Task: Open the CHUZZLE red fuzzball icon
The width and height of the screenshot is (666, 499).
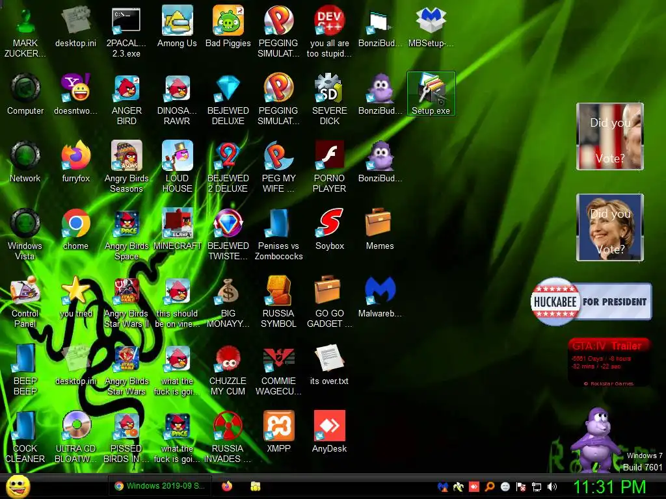Action: [x=228, y=369]
